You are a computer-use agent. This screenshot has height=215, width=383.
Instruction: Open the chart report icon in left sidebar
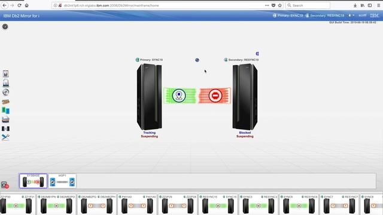(x=5, y=74)
